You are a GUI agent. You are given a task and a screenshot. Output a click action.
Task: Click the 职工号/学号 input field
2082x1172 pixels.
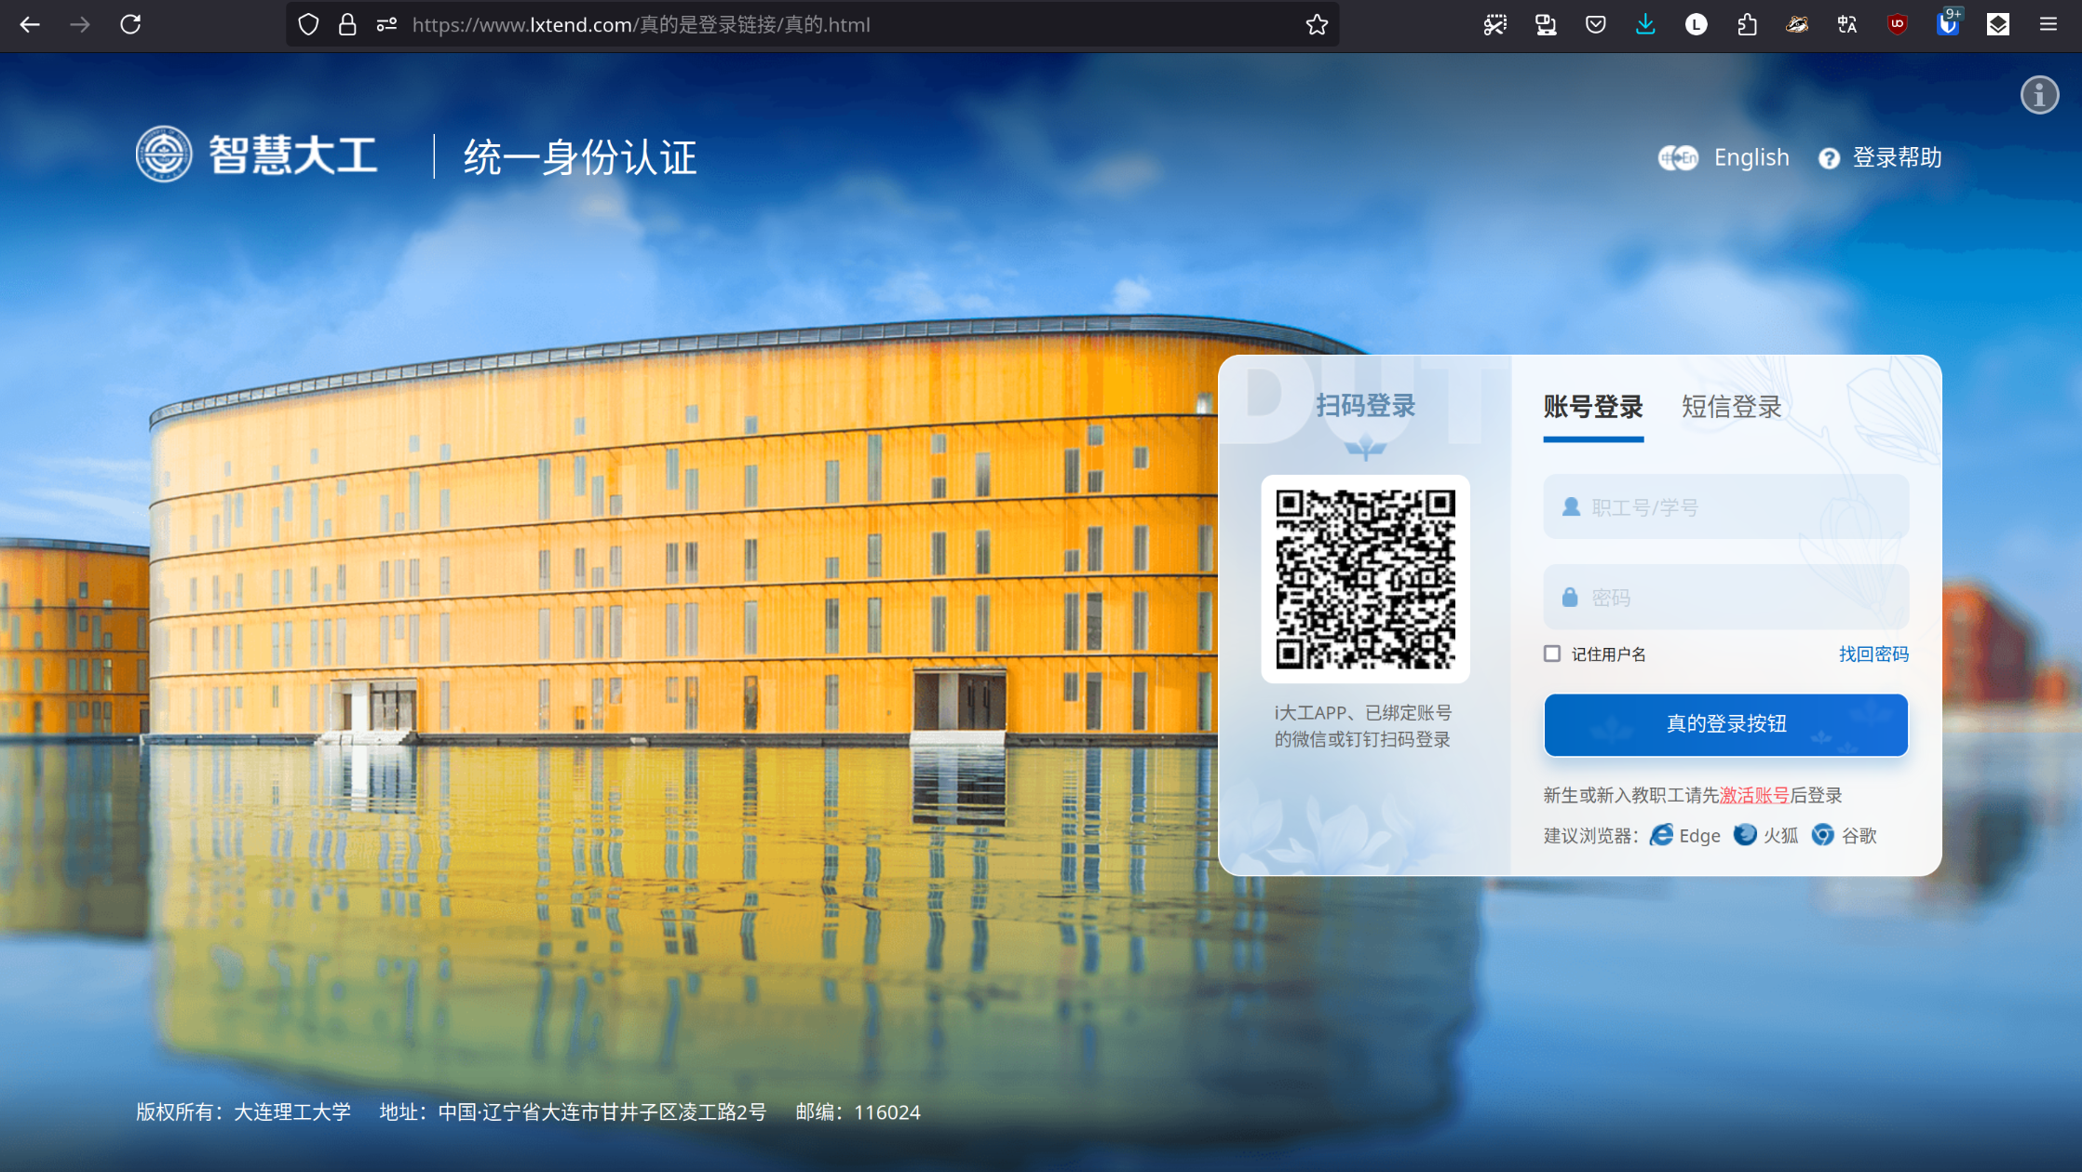(x=1725, y=507)
